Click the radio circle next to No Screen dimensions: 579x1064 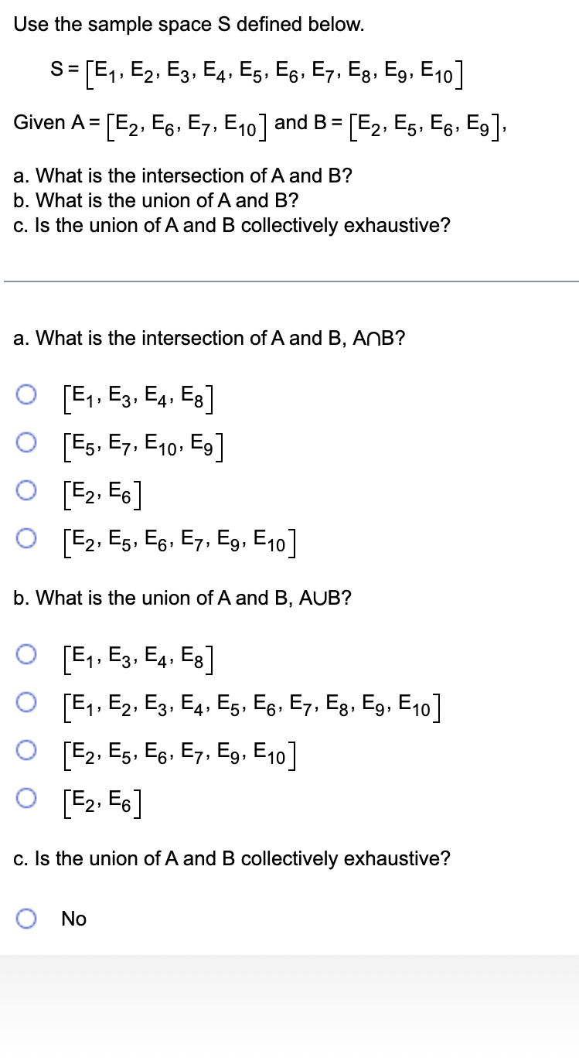(27, 918)
